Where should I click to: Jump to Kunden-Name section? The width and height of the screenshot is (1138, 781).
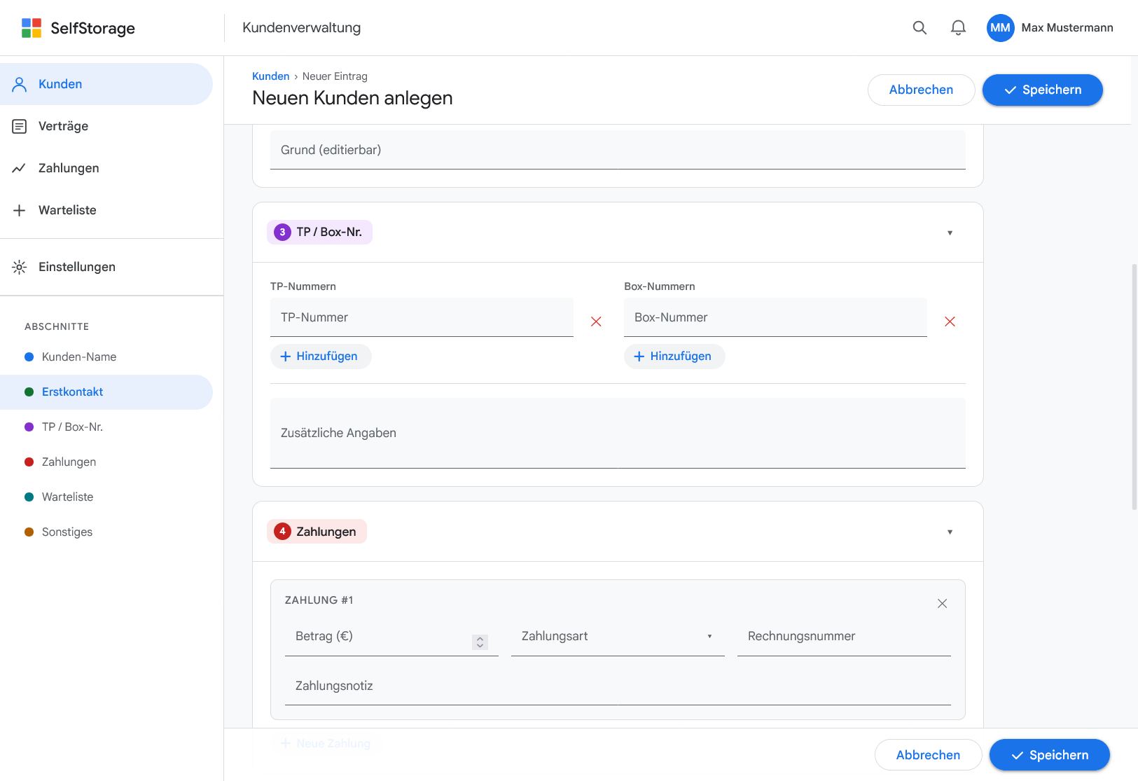[x=106, y=357]
